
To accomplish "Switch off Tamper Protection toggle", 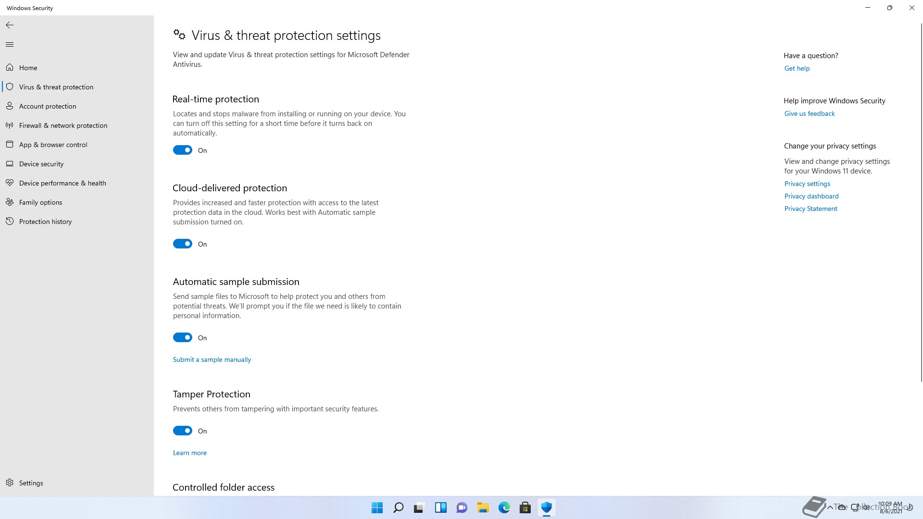I will (x=183, y=431).
